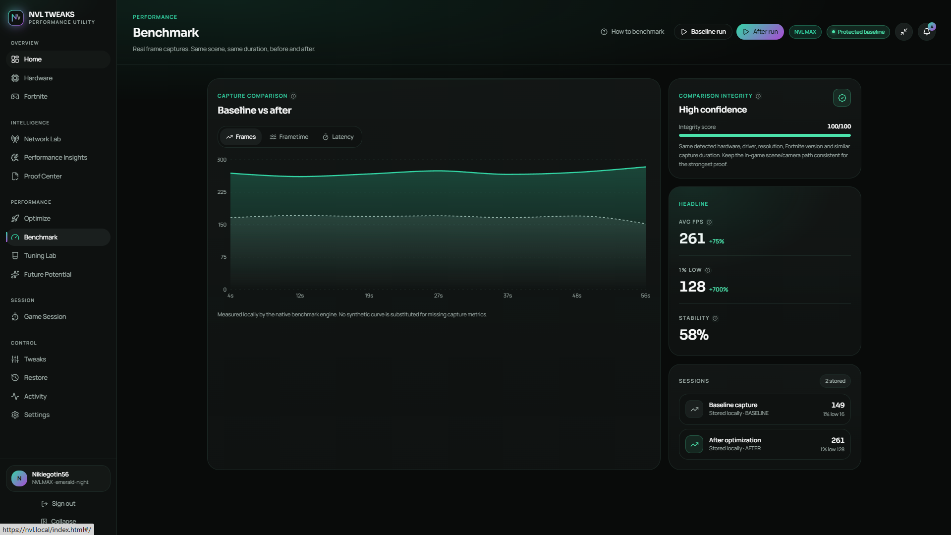Start an After run
Image resolution: width=951 pixels, height=535 pixels.
760,32
